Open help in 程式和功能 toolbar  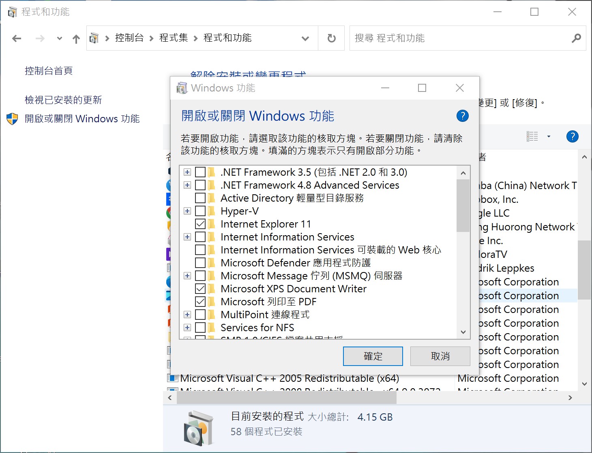tap(572, 136)
